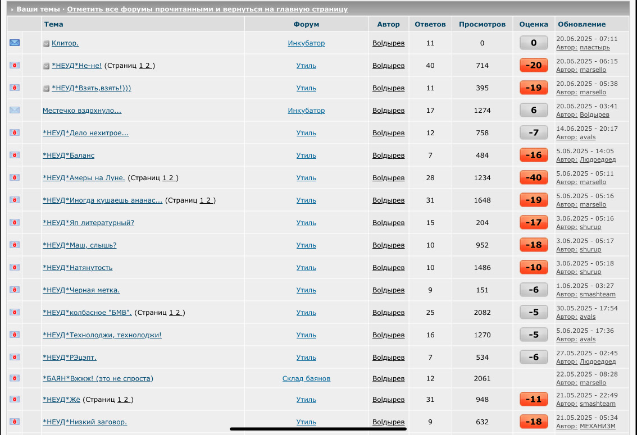Click the Оценка column header
Image resolution: width=637 pixels, height=435 pixels.
[534, 24]
